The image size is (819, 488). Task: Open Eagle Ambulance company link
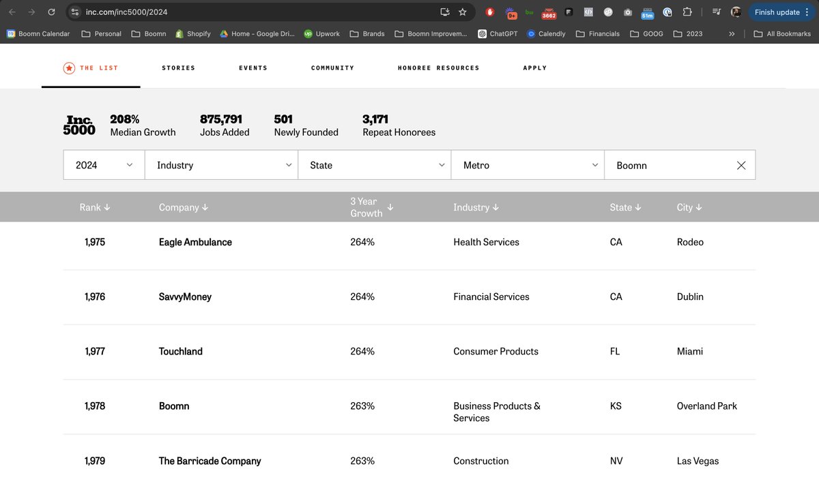tap(195, 242)
